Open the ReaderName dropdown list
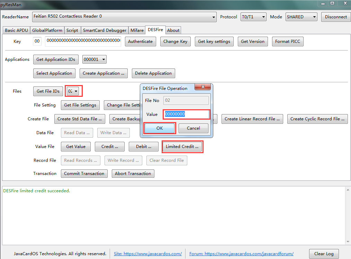This screenshot has width=351, height=259. click(124, 17)
